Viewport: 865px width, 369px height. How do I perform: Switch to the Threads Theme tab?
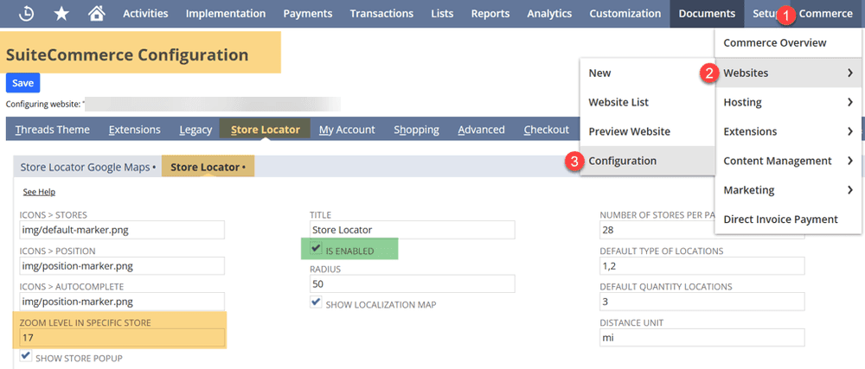pyautogui.click(x=53, y=130)
